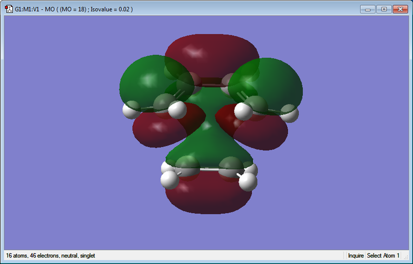This screenshot has width=413, height=264.
Task: Click the MO = 18 window title text
Action: [74, 9]
